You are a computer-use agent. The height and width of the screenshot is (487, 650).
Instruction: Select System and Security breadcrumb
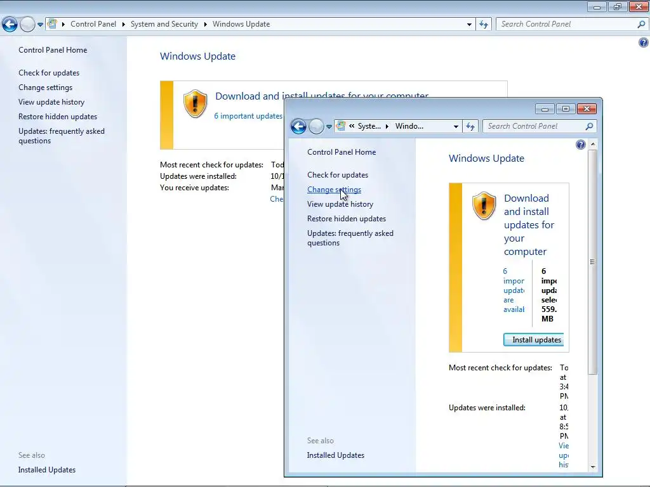coord(164,24)
